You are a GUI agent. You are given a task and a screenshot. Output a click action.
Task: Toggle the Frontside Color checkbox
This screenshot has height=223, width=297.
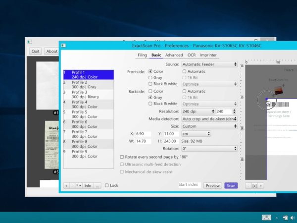point(150,71)
